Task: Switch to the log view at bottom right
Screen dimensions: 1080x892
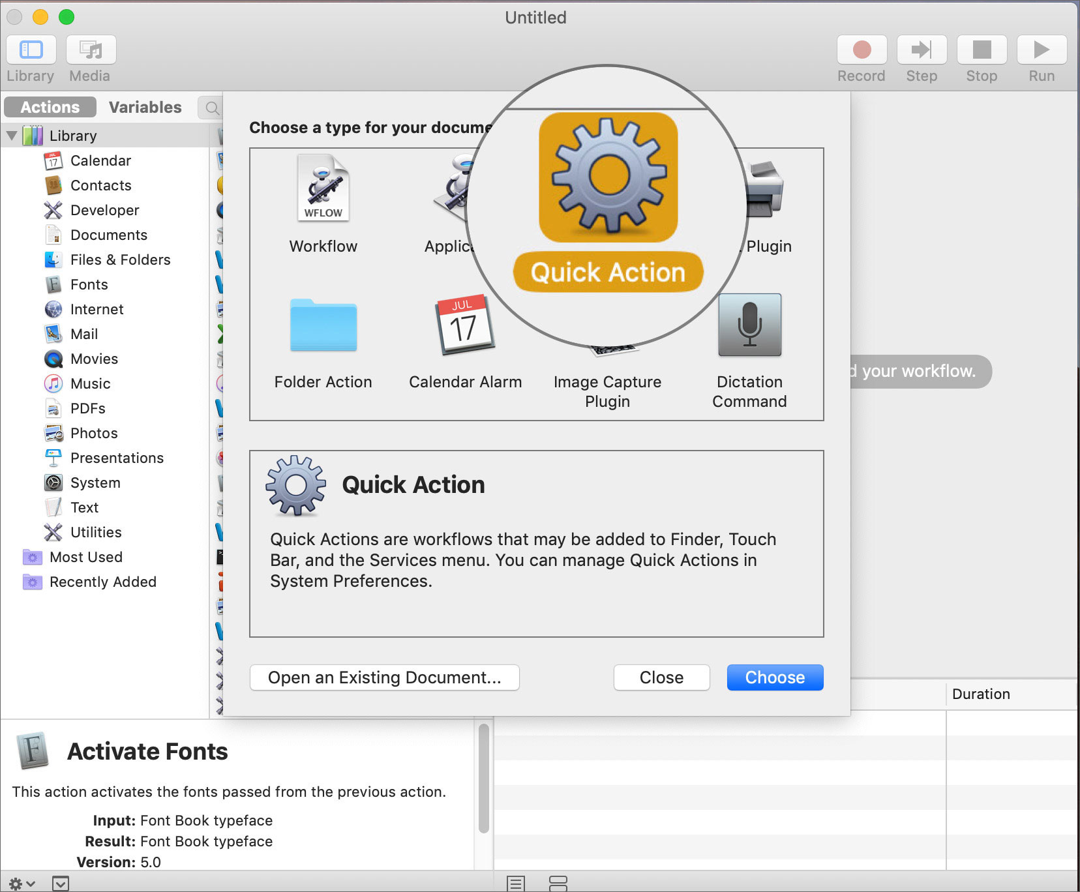Action: tap(515, 884)
